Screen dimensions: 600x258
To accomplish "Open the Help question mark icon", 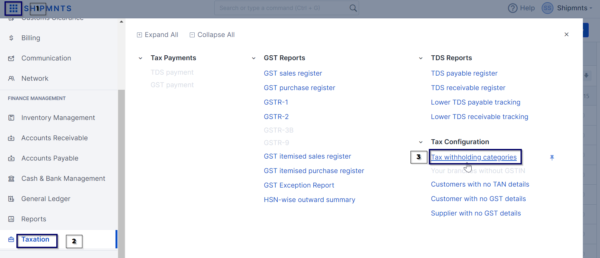I will [x=512, y=8].
